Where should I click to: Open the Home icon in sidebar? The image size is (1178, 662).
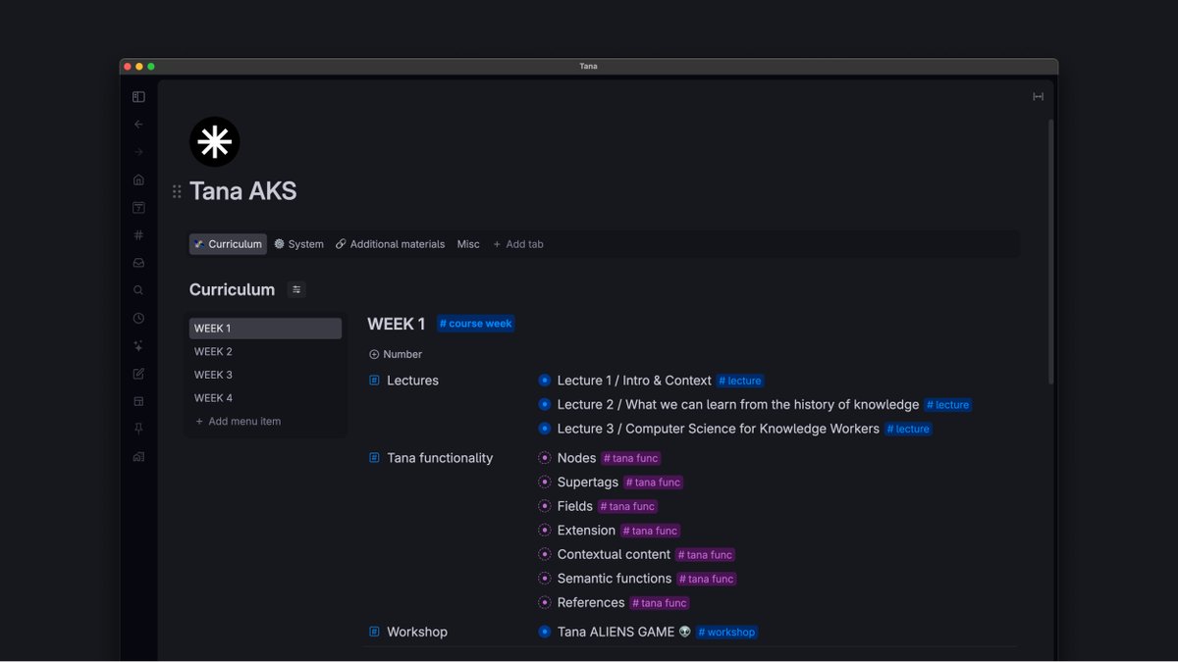point(138,179)
